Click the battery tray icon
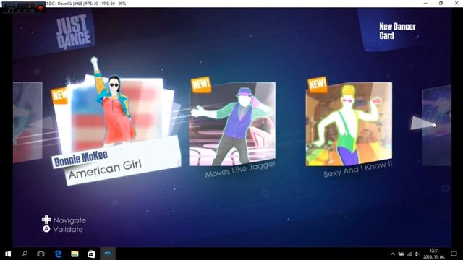The width and height of the screenshot is (463, 260). [401, 253]
